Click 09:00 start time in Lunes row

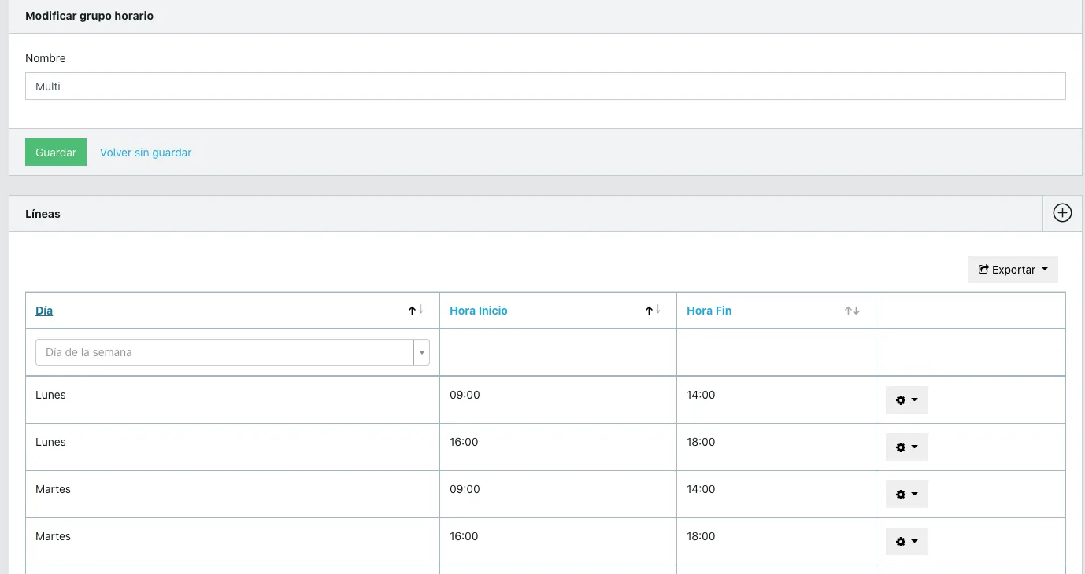465,395
